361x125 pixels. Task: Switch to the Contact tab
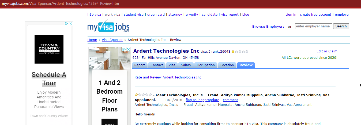coord(157,65)
